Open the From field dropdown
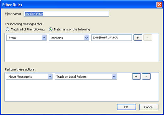164x115 pixels. click(26, 38)
